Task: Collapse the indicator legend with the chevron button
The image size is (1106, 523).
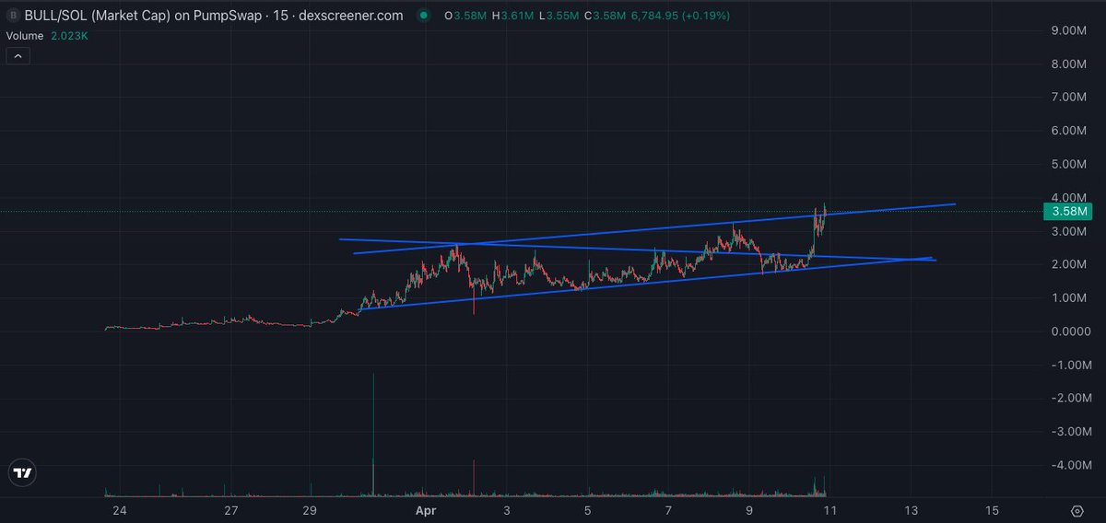Action: (x=19, y=56)
